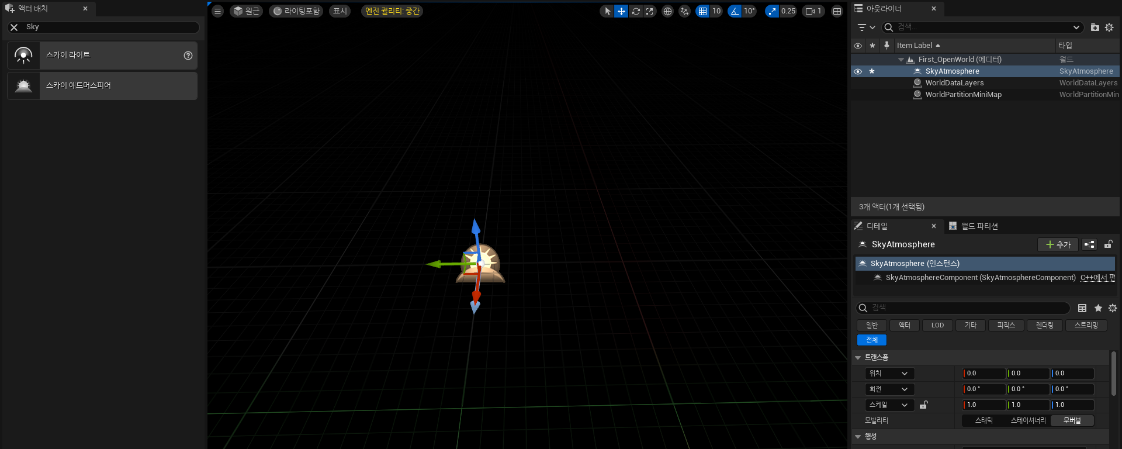Open outliner settings gear

click(x=1109, y=27)
